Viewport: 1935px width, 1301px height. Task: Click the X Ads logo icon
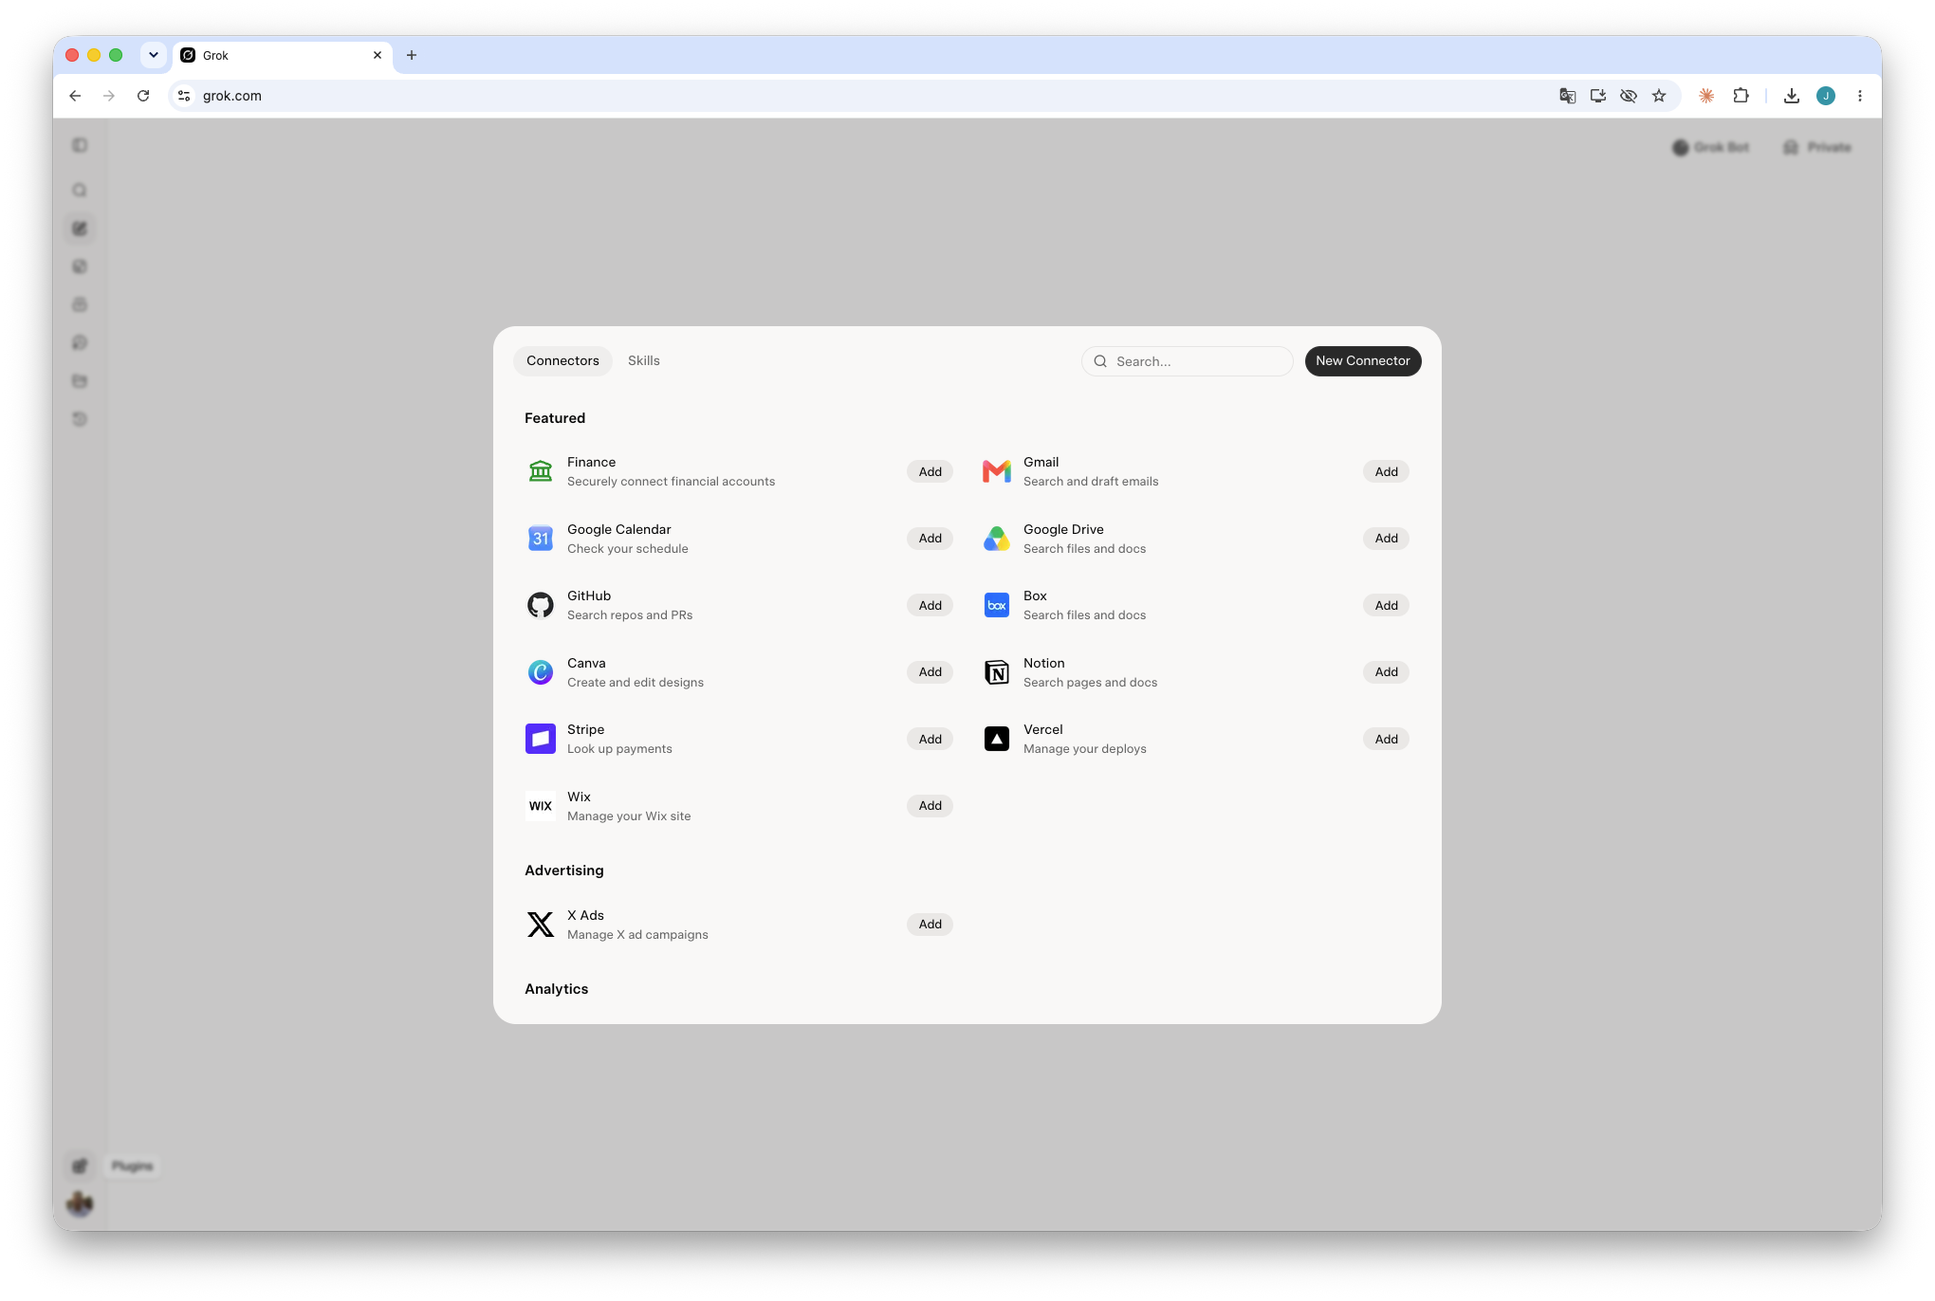coord(541,925)
